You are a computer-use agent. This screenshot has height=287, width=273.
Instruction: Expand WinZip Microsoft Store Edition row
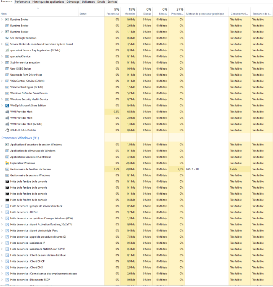click(x=2, y=106)
